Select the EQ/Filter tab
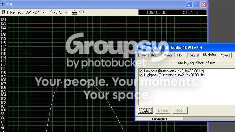The height and width of the screenshot is (132, 235). coord(209,55)
